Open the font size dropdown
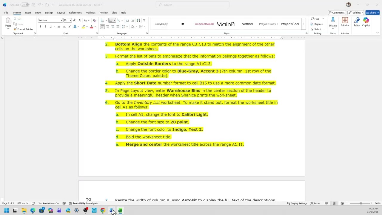The width and height of the screenshot is (382, 215). (70, 20)
